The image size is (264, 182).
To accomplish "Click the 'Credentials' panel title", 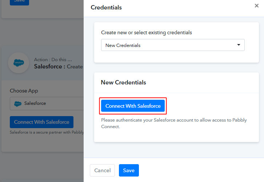I will (106, 7).
